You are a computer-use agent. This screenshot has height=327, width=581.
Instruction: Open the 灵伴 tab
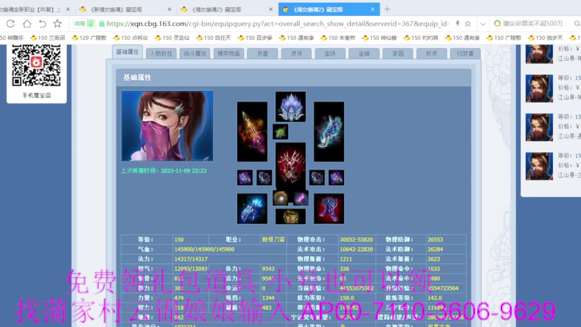click(296, 53)
